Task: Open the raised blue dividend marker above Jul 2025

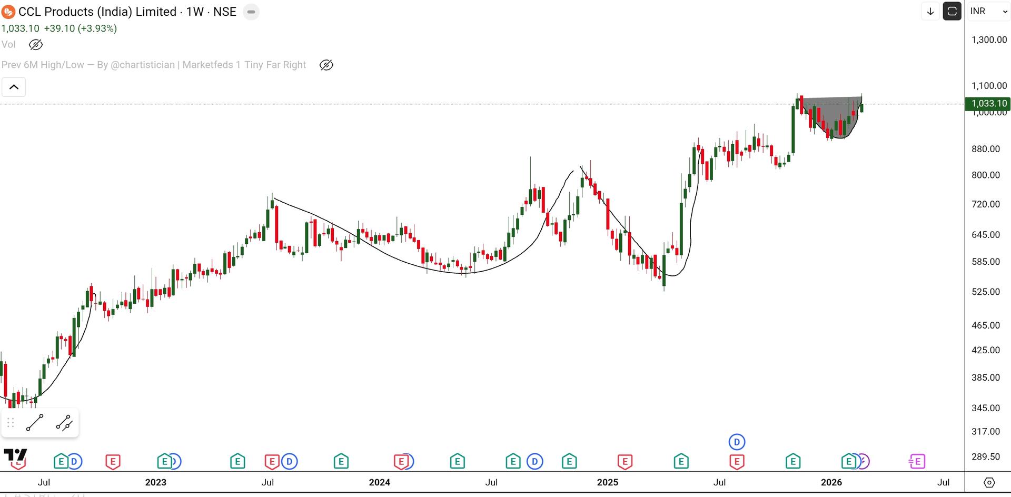Action: pyautogui.click(x=737, y=442)
